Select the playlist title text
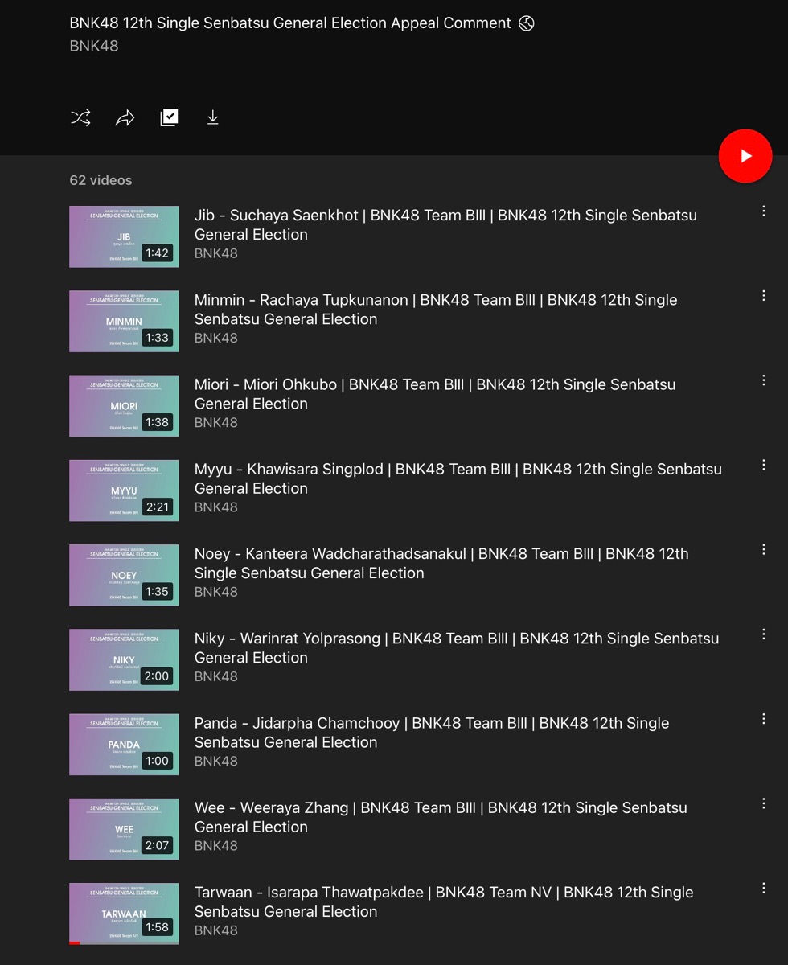Image resolution: width=788 pixels, height=965 pixels. pyautogui.click(x=290, y=23)
